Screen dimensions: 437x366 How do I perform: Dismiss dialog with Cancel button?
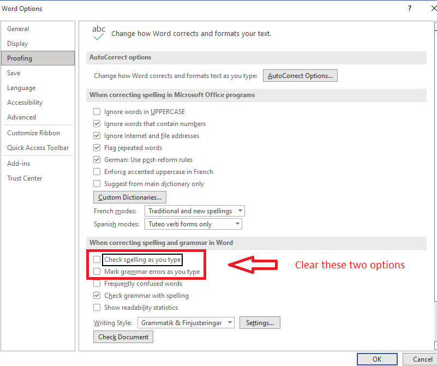click(421, 359)
